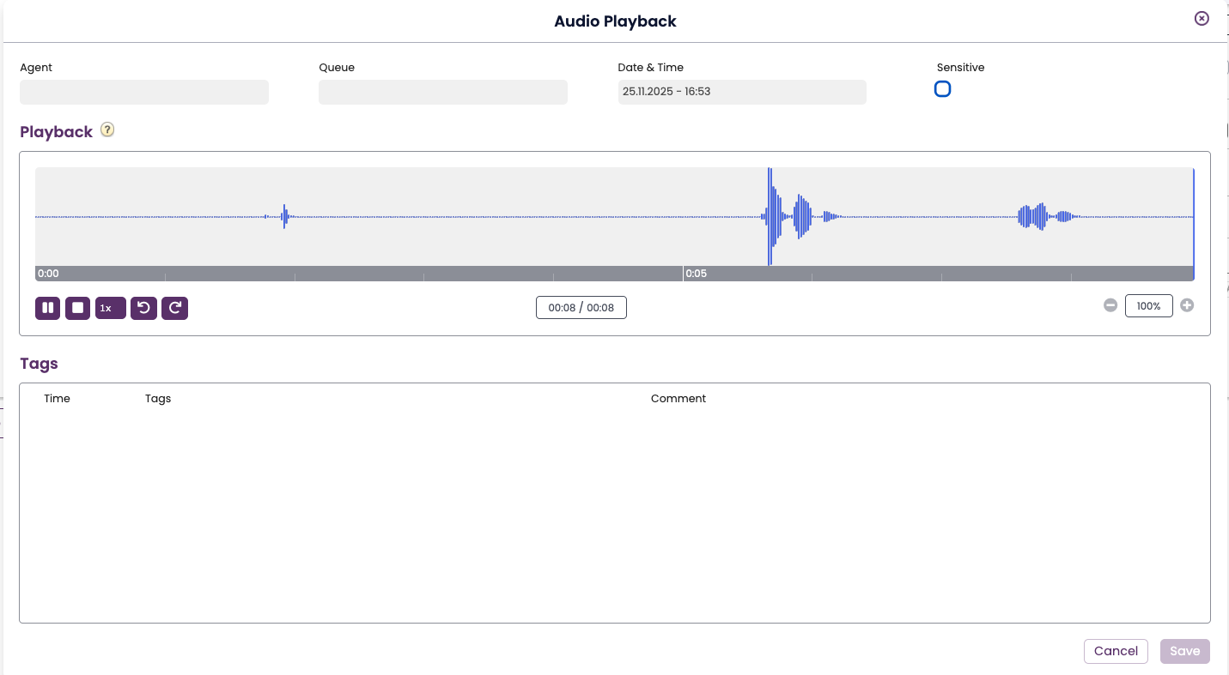The height and width of the screenshot is (675, 1229).
Task: Zoom in the waveform with plus icon
Action: click(x=1187, y=305)
